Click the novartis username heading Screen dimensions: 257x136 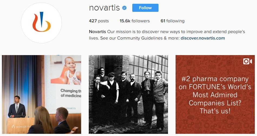(104, 8)
